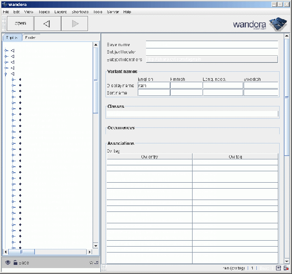
Task: Switch to the Finder tab
Action: (x=31, y=37)
